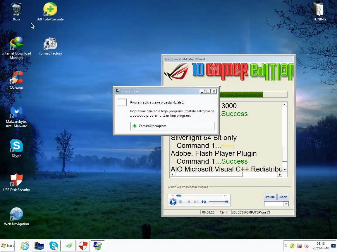
Task: Click the 'AIO Microsoft Visual C++ Redistribu' log entry
Action: point(226,169)
